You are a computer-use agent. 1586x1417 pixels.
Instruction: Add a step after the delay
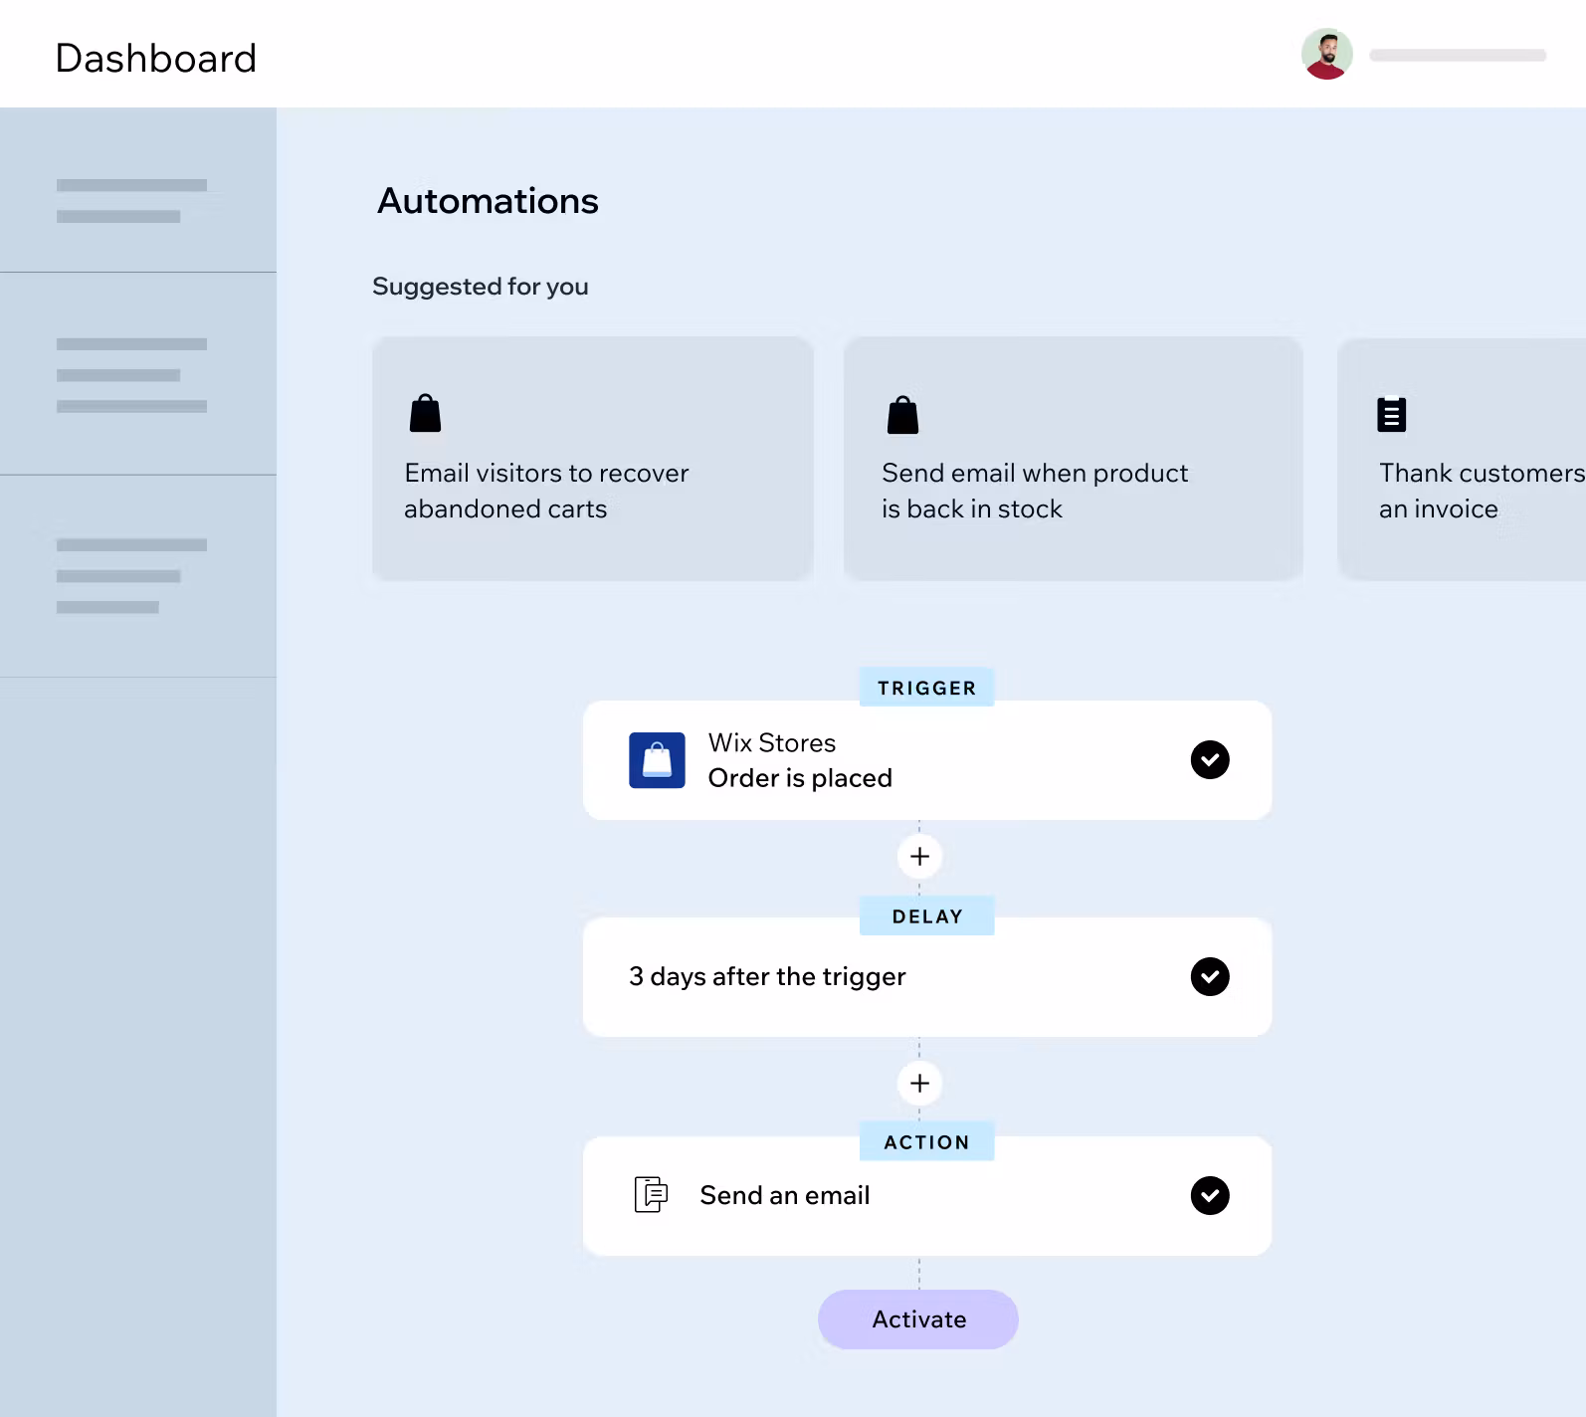point(919,1083)
